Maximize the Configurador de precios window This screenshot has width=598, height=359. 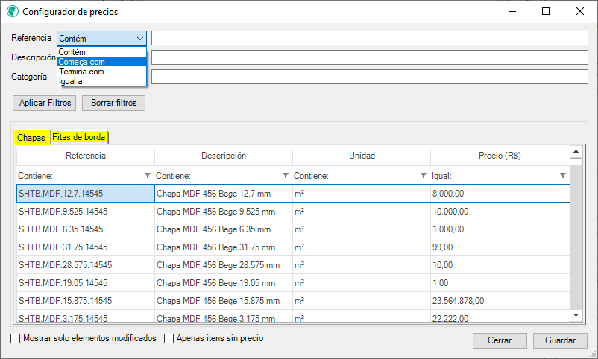(x=546, y=11)
